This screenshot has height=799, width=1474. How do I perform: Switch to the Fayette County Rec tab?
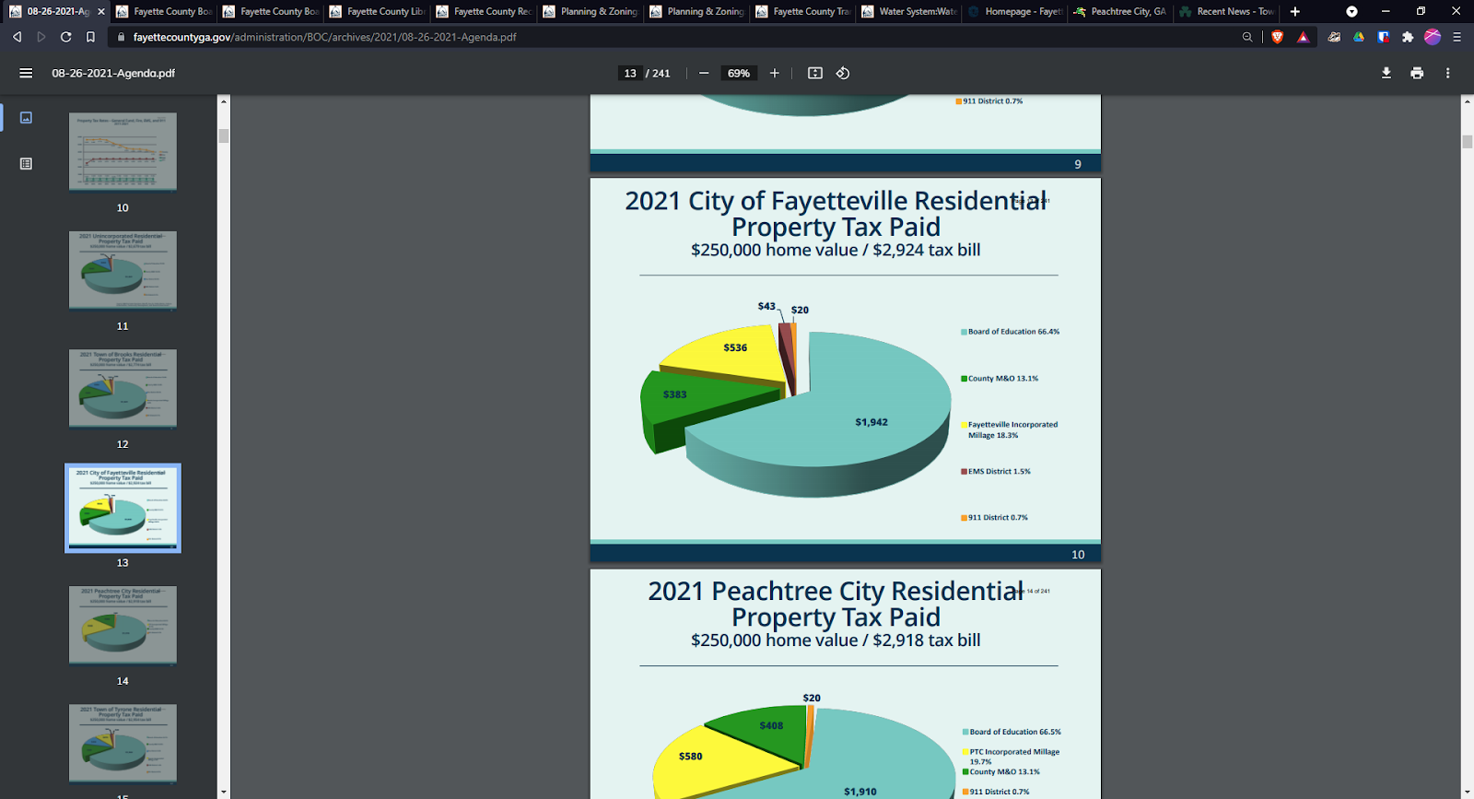tap(484, 11)
